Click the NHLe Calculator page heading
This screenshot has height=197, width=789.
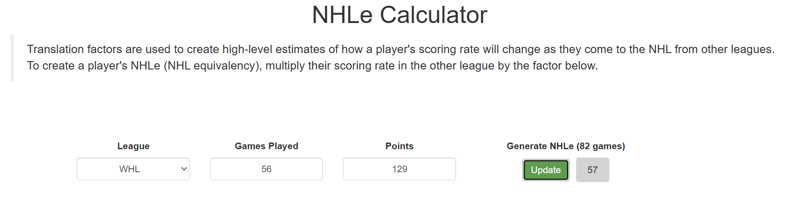tap(400, 15)
